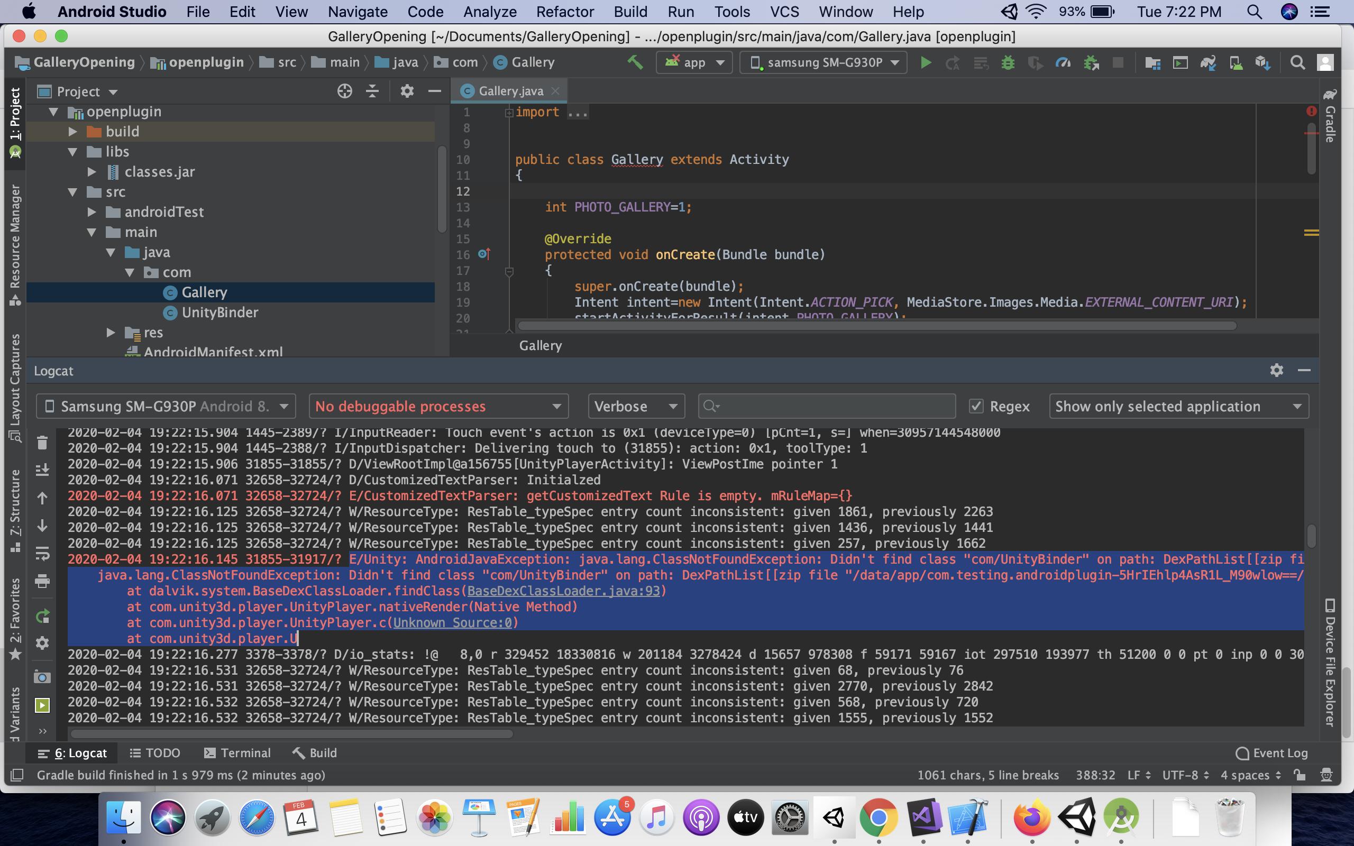Viewport: 1354px width, 846px height.
Task: Collapse all in the Project panel
Action: [373, 91]
